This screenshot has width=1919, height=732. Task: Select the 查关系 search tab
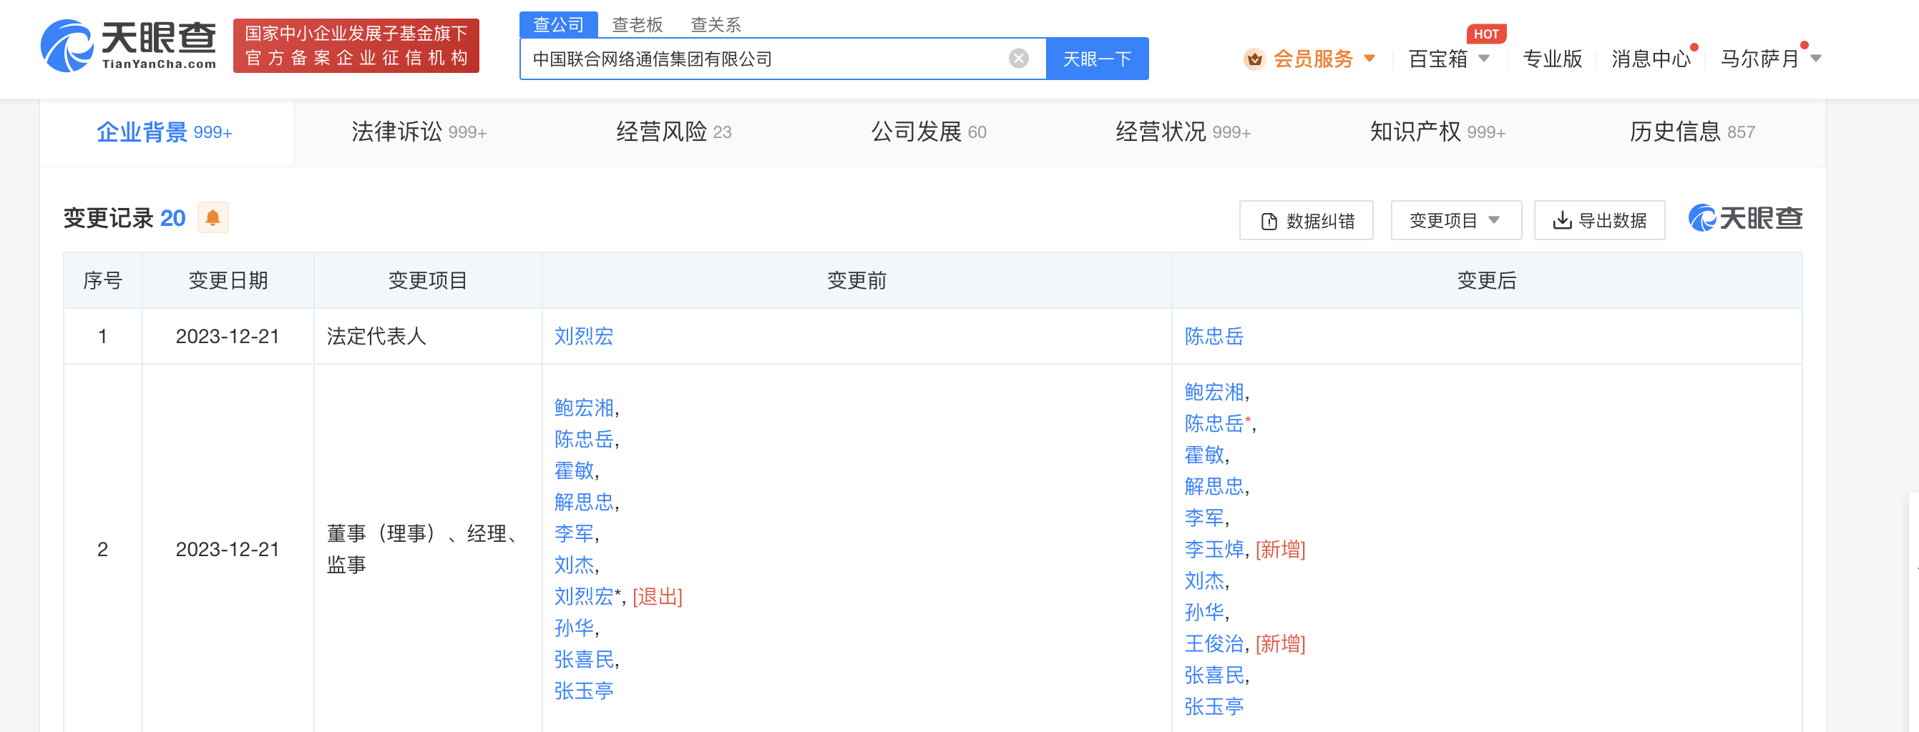[x=716, y=24]
